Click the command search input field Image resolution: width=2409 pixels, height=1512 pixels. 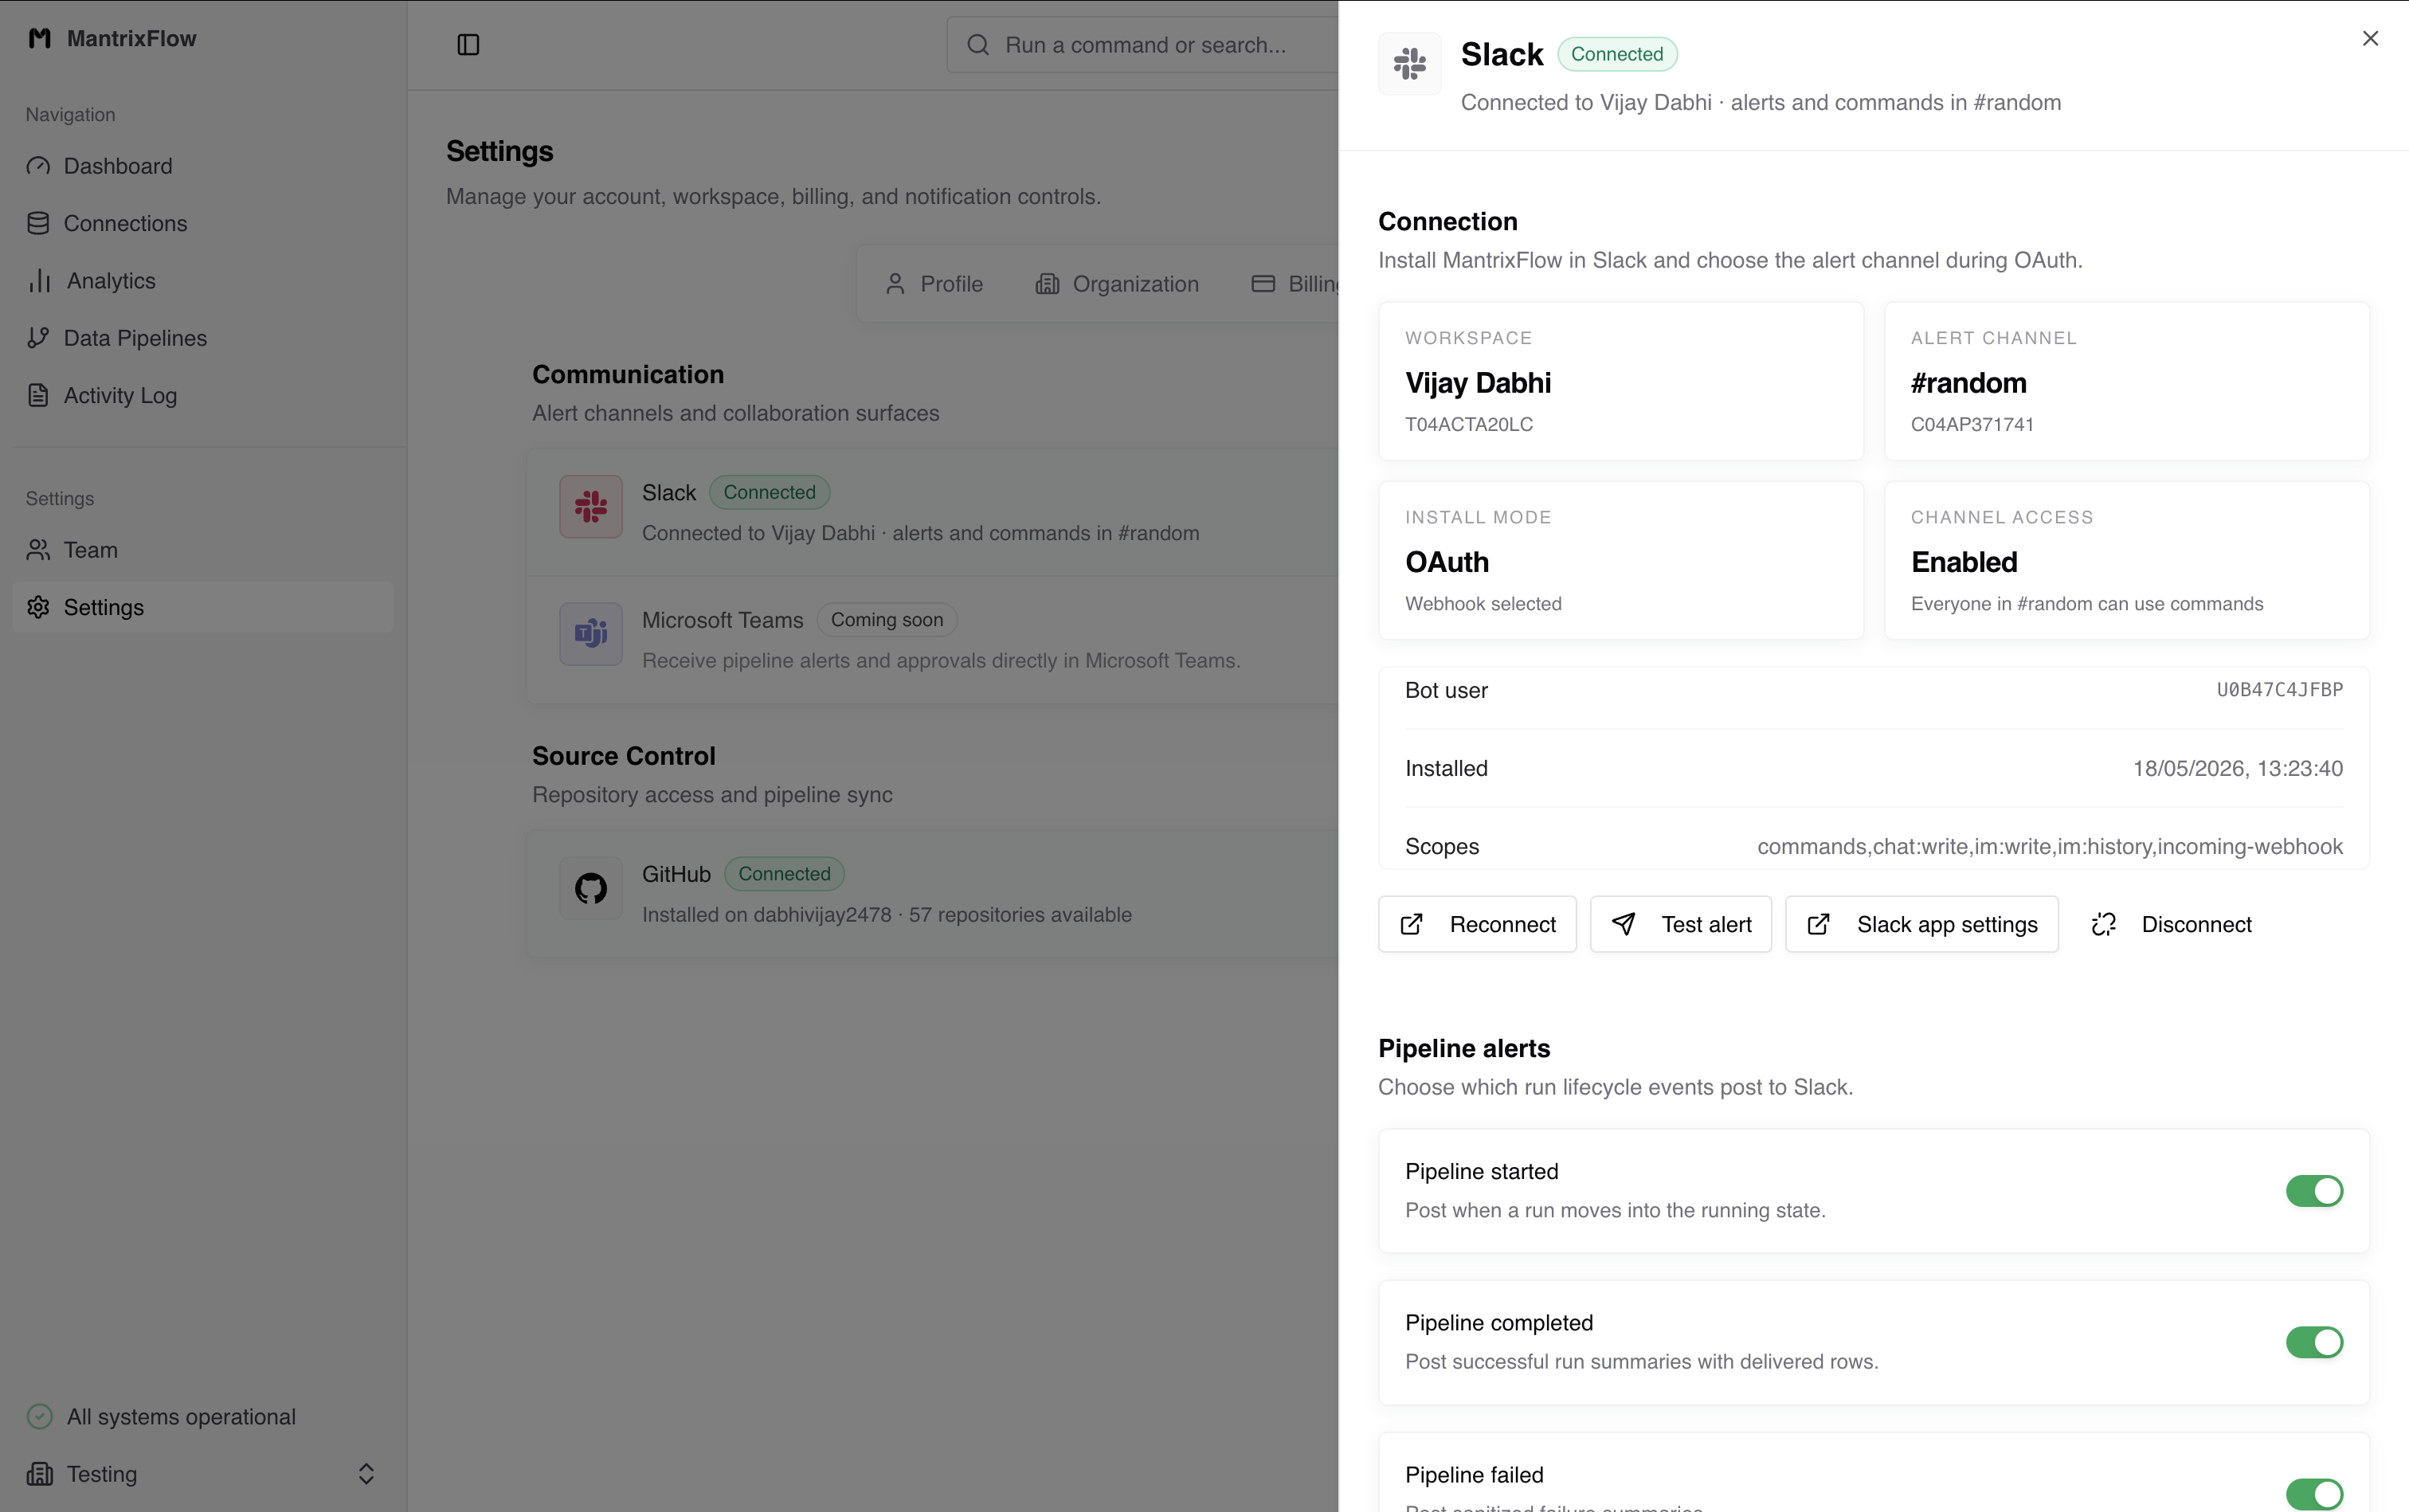coord(1142,45)
